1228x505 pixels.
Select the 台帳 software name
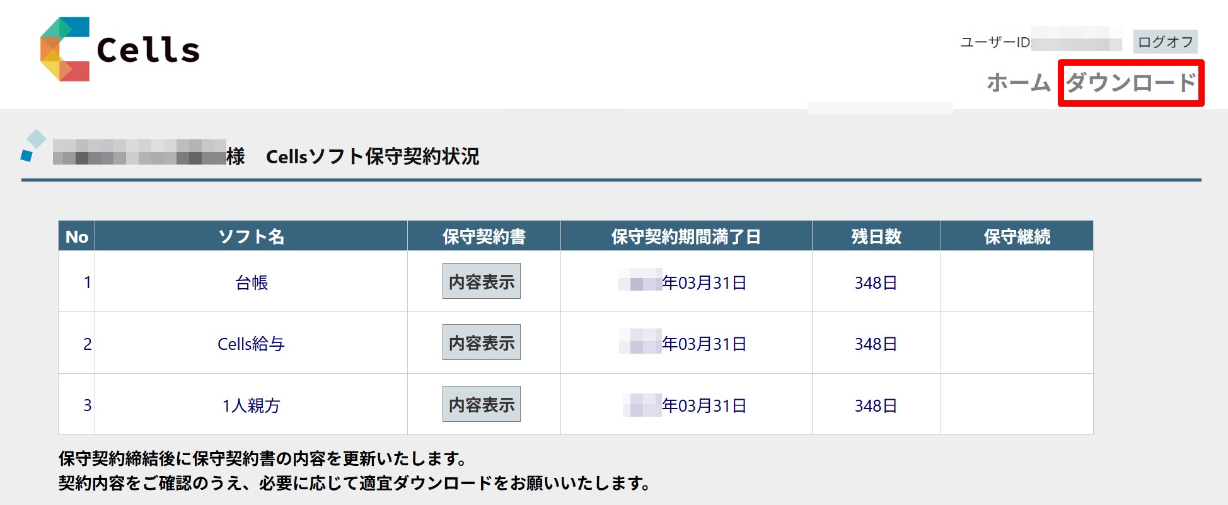point(252,282)
